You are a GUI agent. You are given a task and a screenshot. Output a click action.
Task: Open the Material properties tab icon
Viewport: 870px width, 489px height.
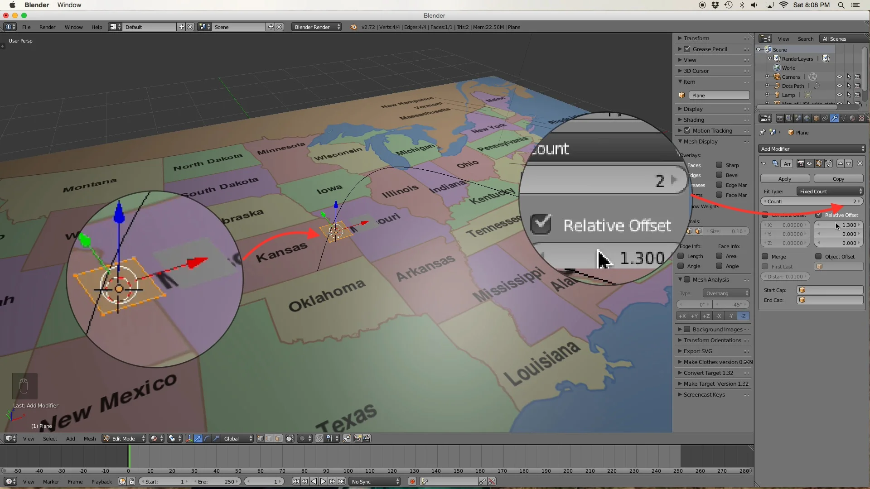852,119
